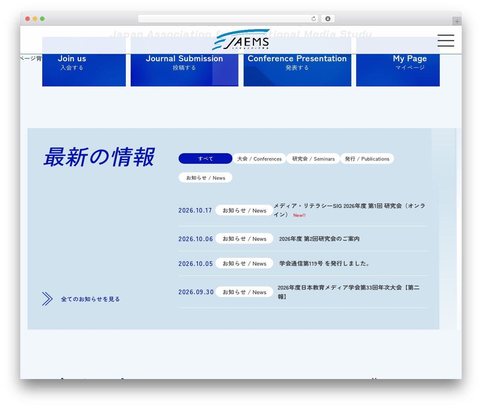Image resolution: width=482 pixels, height=408 pixels.
Task: Click the category tag on the 2026.10.05 row
Action: [x=244, y=263]
